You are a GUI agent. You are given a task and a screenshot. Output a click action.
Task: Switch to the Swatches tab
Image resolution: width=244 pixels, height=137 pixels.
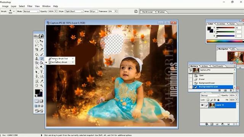[221, 24]
